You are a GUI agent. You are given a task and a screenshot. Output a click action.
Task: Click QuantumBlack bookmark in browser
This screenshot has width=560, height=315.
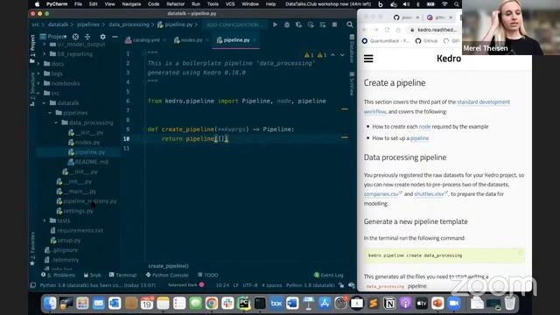coord(386,41)
